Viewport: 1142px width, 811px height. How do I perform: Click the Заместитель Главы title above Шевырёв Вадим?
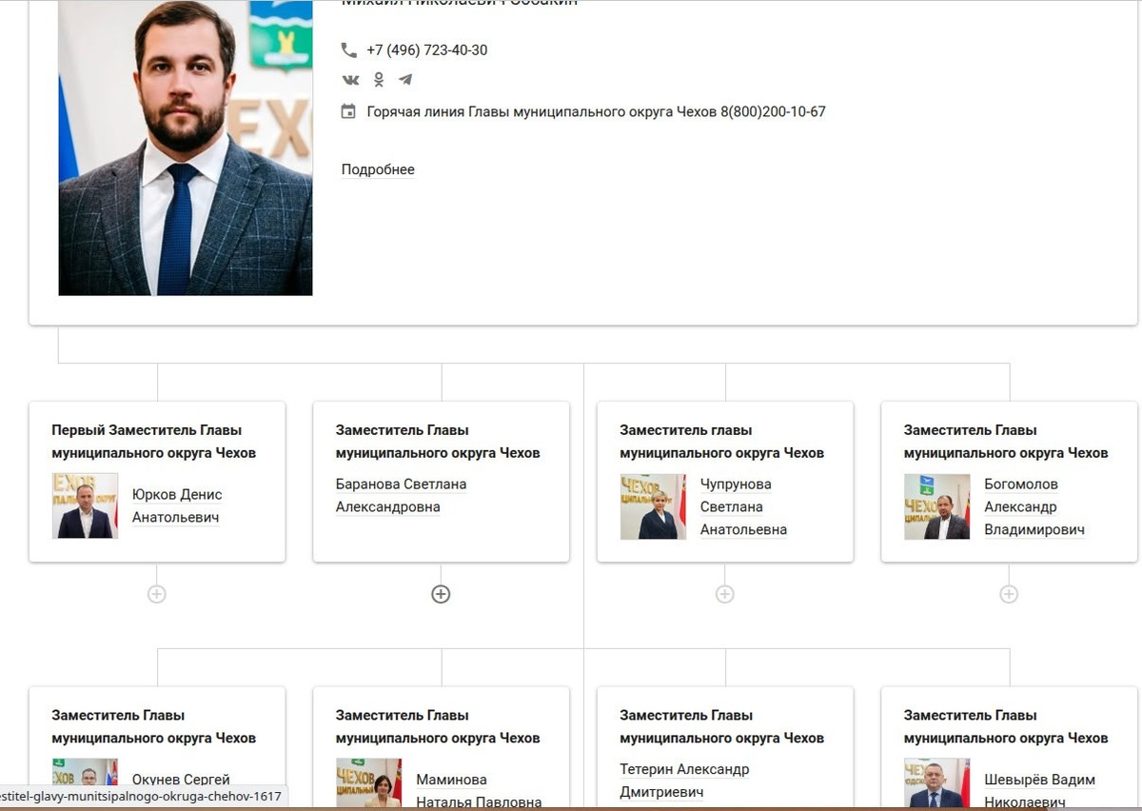pyautogui.click(x=1006, y=726)
